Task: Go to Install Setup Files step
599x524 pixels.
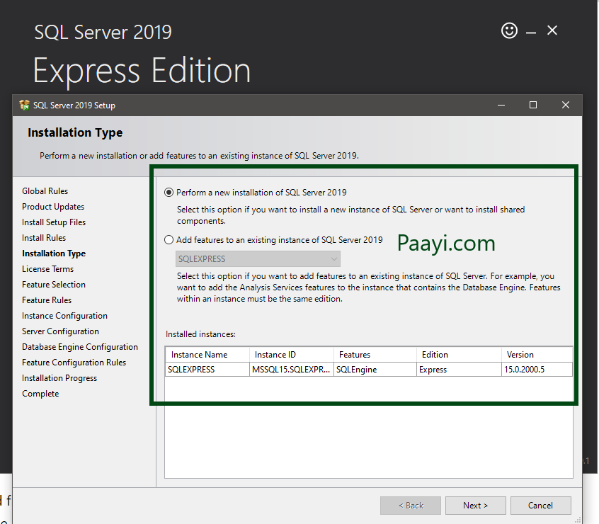Action: pos(52,222)
